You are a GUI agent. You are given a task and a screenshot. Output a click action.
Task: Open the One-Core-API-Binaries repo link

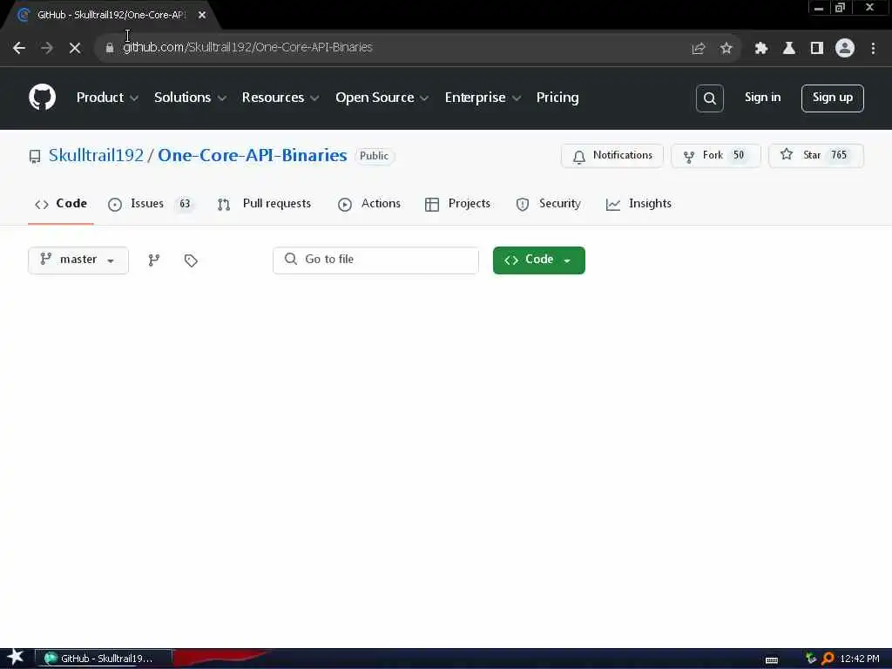pyautogui.click(x=252, y=155)
